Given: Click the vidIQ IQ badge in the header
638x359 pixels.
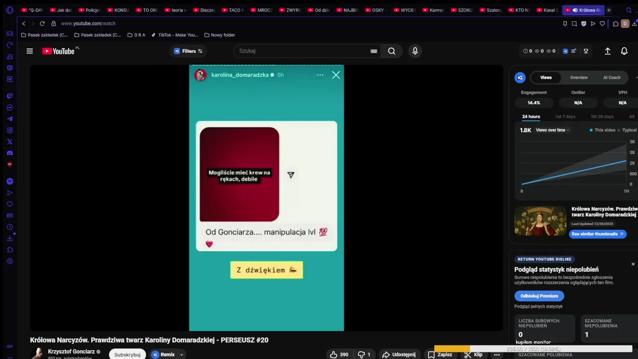Looking at the screenshot, I should (x=565, y=51).
